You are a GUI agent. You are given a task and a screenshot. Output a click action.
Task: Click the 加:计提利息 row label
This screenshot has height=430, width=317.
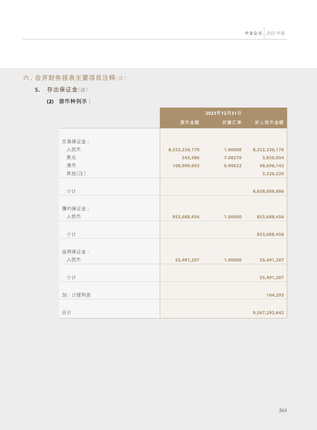(x=76, y=295)
